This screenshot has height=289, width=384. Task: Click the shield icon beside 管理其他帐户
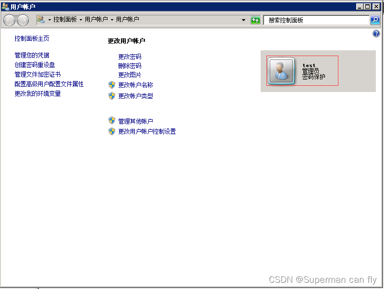pyautogui.click(x=112, y=121)
